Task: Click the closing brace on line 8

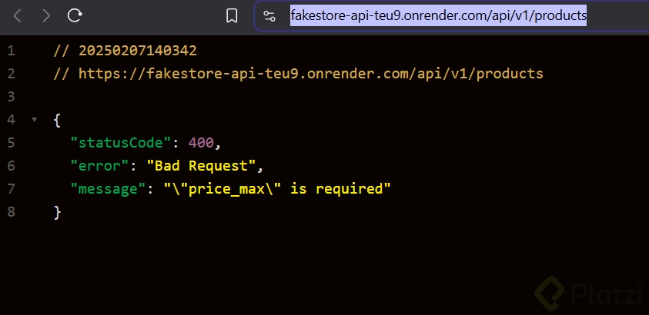Action: 58,212
